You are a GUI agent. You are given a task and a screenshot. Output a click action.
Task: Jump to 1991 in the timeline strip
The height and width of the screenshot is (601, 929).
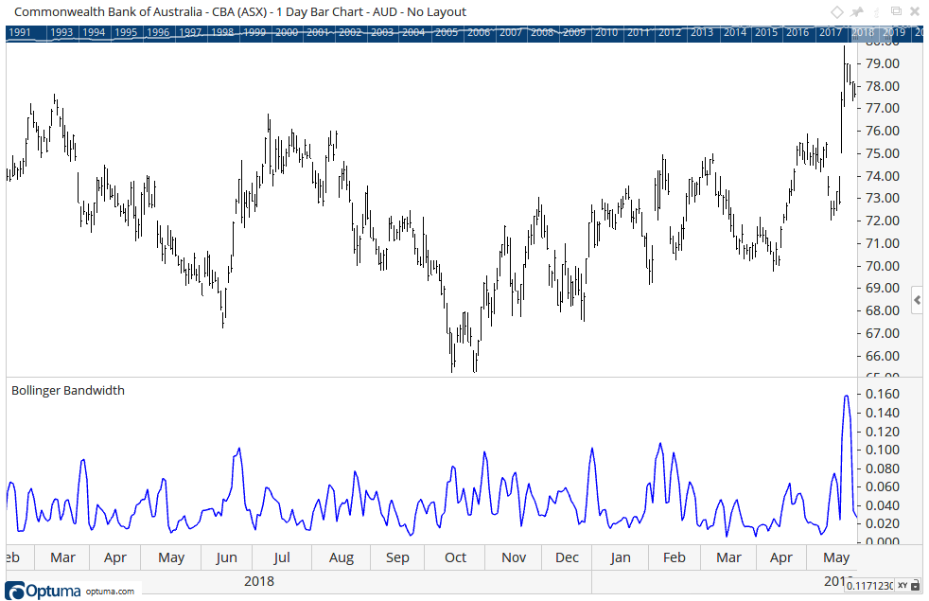pos(20,32)
